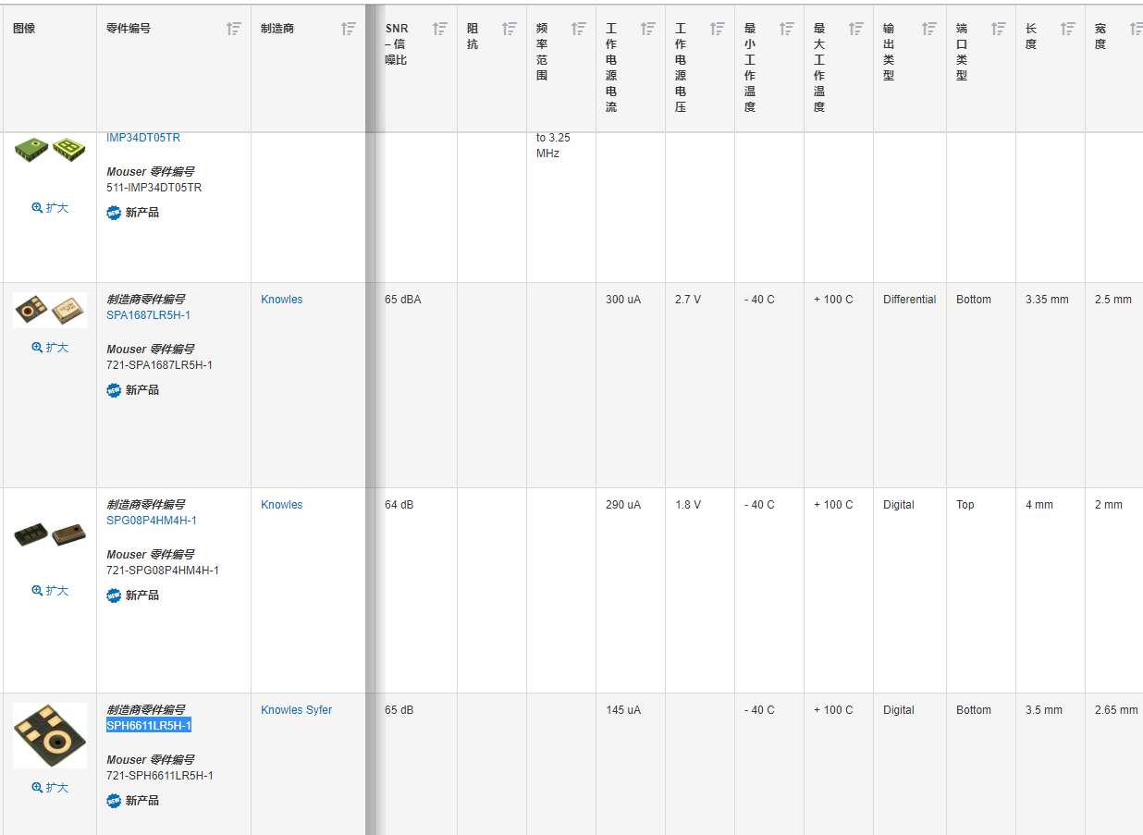Click 290 uA supply current cell

click(x=623, y=505)
